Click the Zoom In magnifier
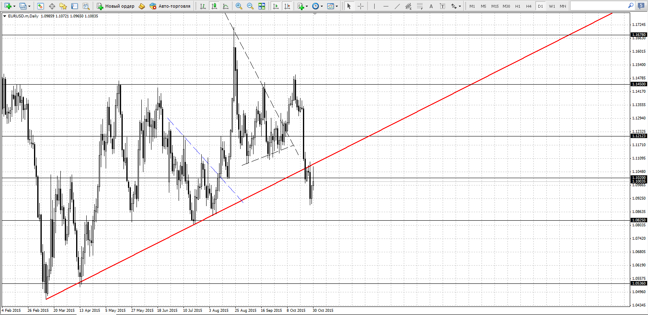648x315 pixels. [x=239, y=6]
